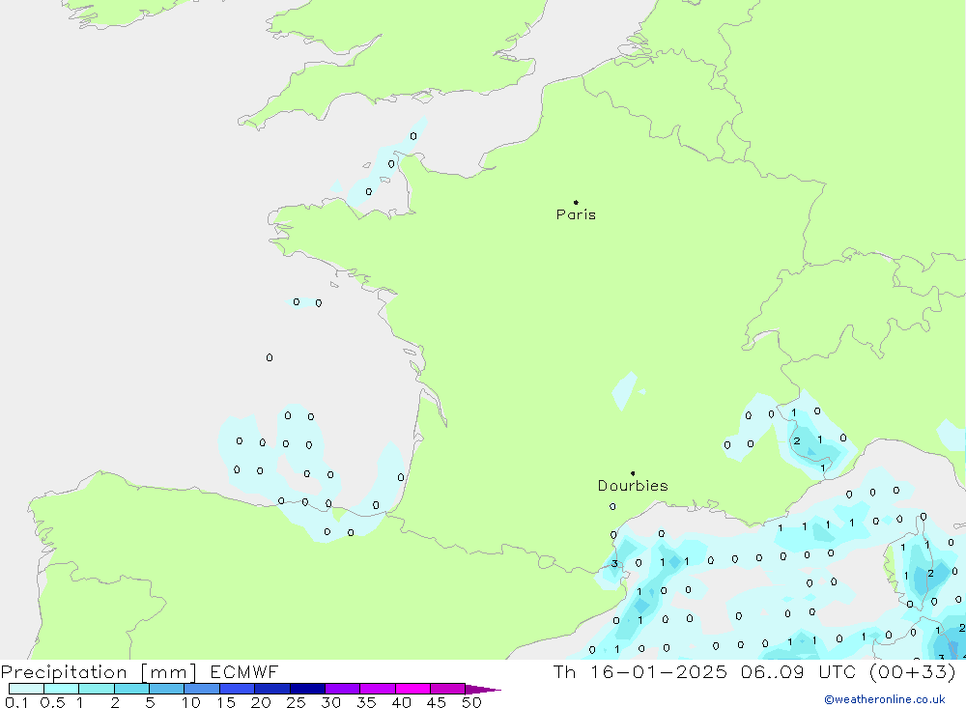Pick the legend swatch between 35 and 40

pyautogui.click(x=377, y=689)
